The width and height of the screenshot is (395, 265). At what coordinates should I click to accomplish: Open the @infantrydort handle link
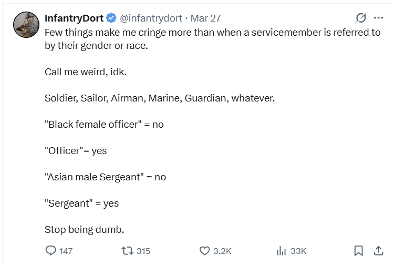click(151, 18)
